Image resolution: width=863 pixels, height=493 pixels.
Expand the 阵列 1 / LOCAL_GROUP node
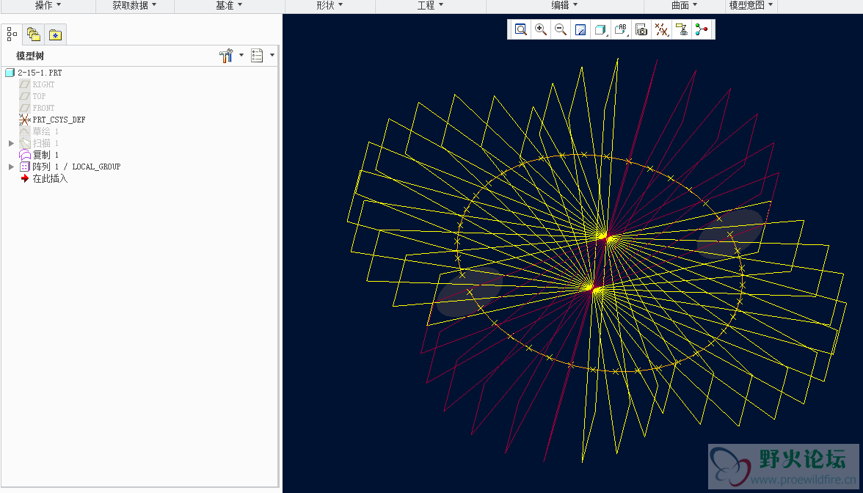pyautogui.click(x=11, y=167)
